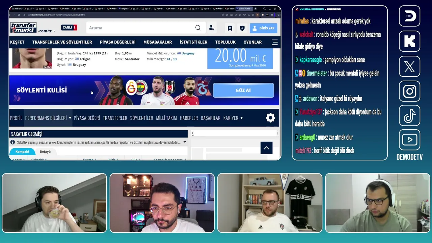Click the player portrait thumbnail
The image size is (432, 243).
32,58
